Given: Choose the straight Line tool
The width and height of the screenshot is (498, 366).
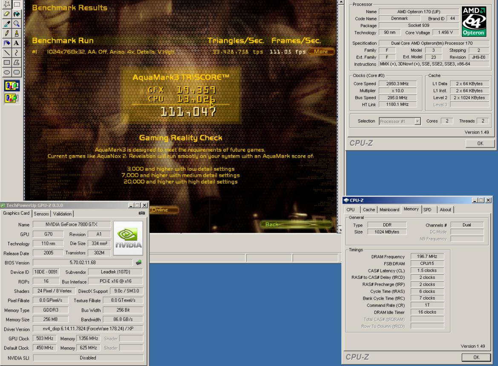Looking at the screenshot, I should pyautogui.click(x=7, y=53).
